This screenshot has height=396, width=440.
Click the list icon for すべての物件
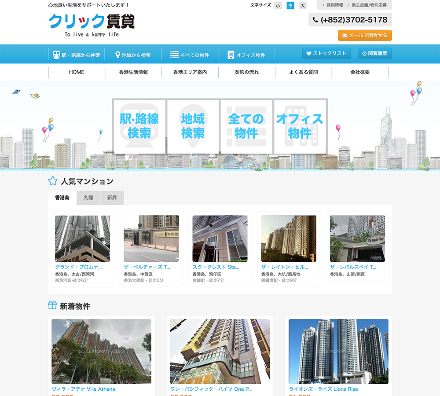174,55
